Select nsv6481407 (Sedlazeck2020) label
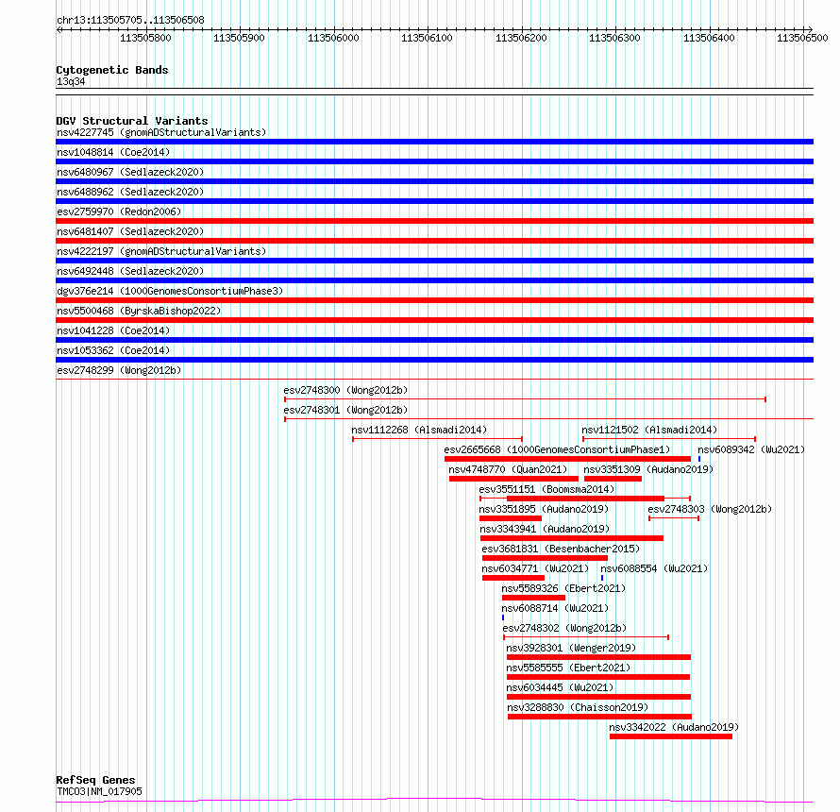840x812 pixels. pyautogui.click(x=130, y=231)
